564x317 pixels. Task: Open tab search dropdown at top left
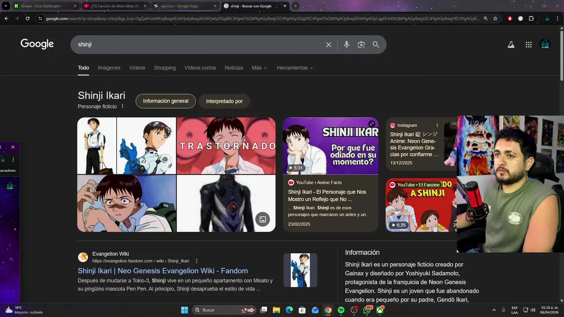[6, 6]
